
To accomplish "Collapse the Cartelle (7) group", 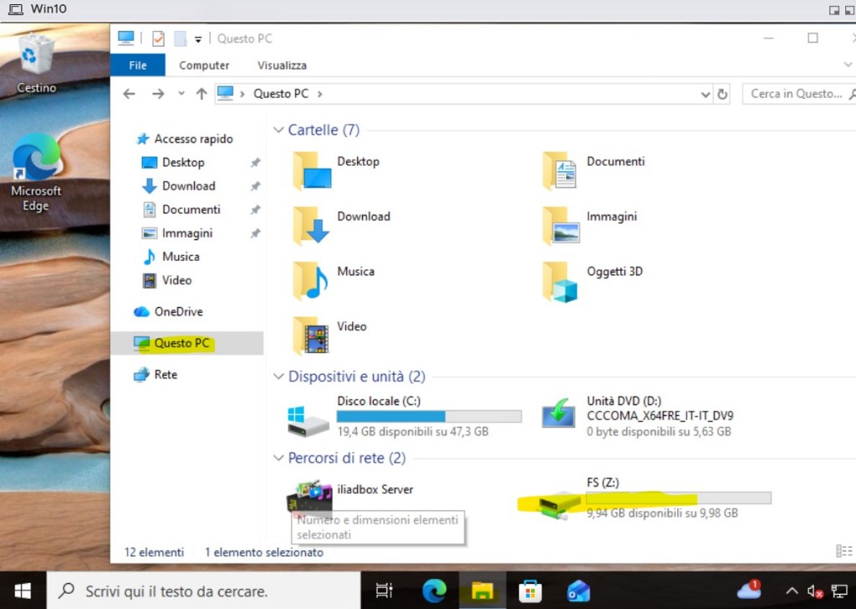I will coord(278,130).
